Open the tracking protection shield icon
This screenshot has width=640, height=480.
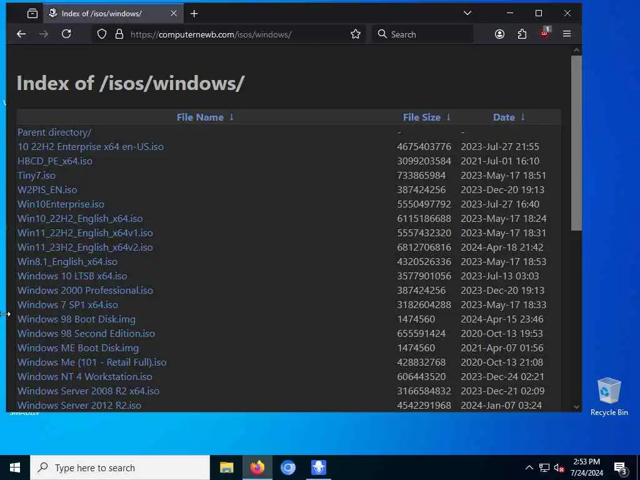tap(102, 34)
